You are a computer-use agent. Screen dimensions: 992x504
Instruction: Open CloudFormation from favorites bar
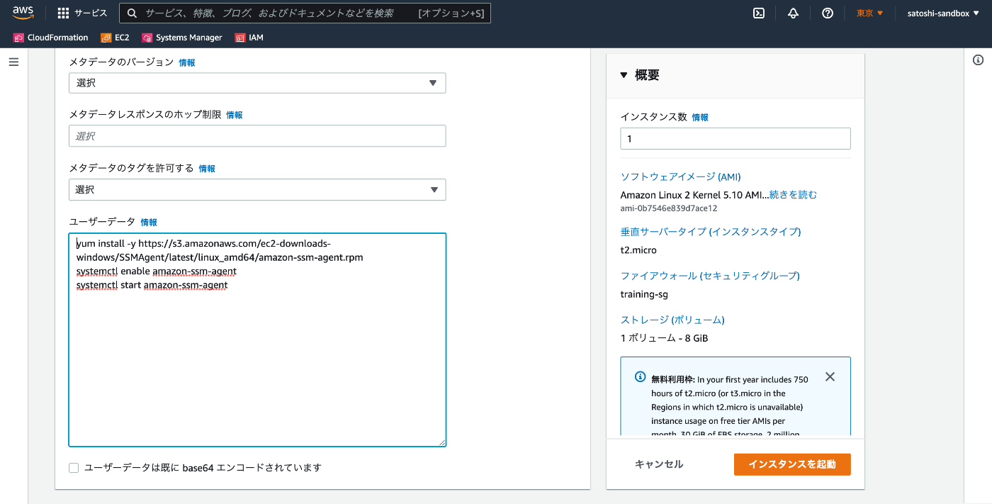[x=51, y=38]
